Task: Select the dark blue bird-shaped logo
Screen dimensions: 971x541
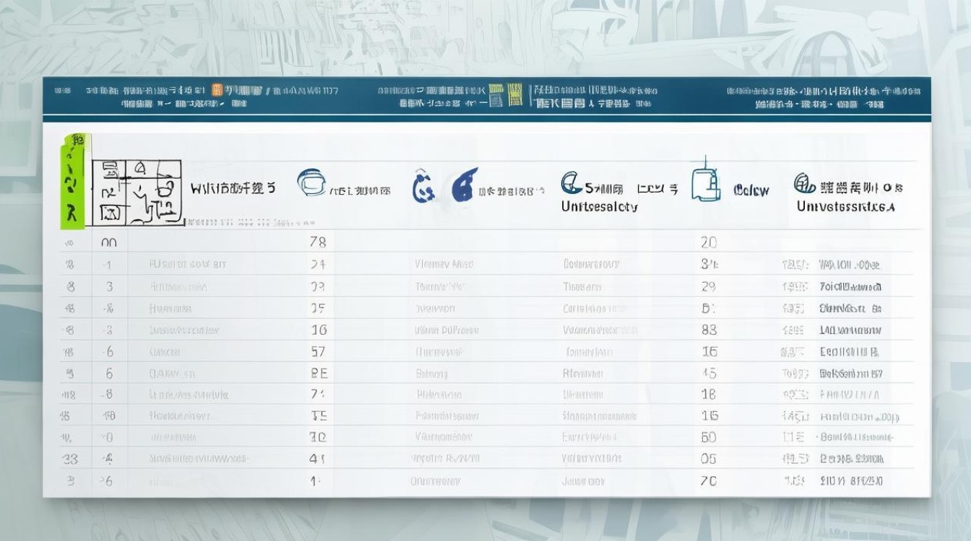Action: pyautogui.click(x=465, y=185)
